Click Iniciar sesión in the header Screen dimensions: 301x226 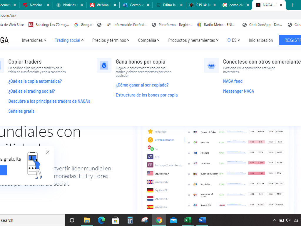pyautogui.click(x=261, y=40)
